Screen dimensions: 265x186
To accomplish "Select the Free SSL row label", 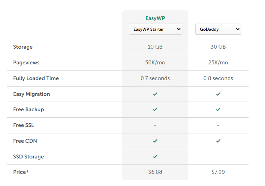I will tap(24, 125).
